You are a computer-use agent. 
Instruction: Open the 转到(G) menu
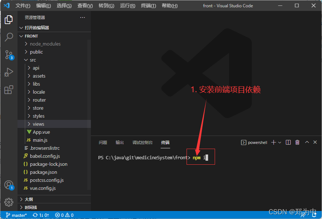coord(106,6)
